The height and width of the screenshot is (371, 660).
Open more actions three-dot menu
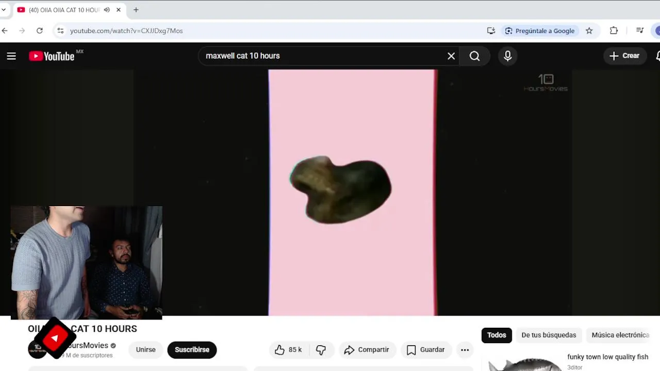coord(465,350)
